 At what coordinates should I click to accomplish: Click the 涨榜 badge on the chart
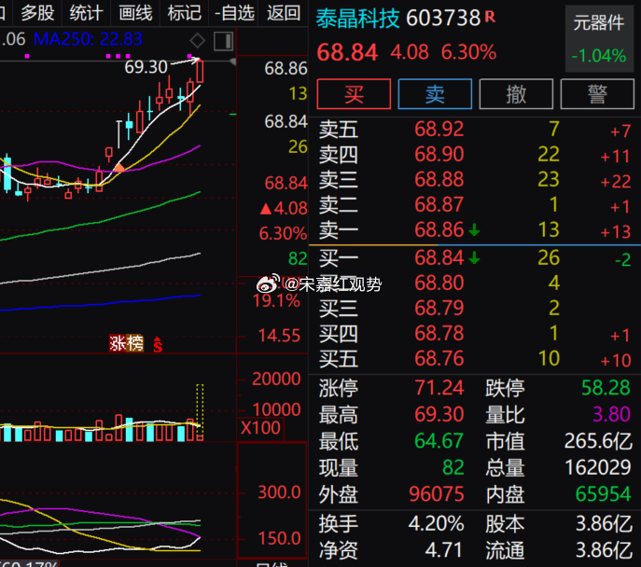click(x=127, y=343)
